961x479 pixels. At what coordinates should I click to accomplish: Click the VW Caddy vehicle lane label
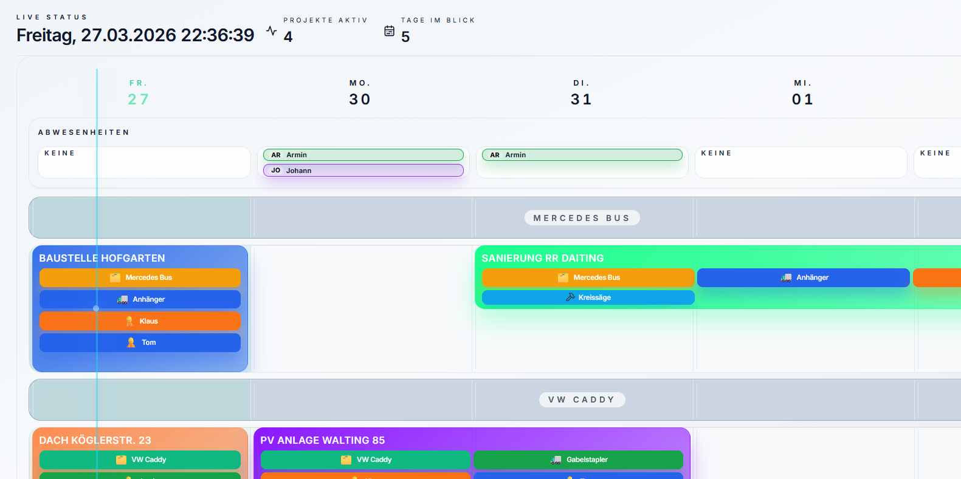[x=582, y=399]
